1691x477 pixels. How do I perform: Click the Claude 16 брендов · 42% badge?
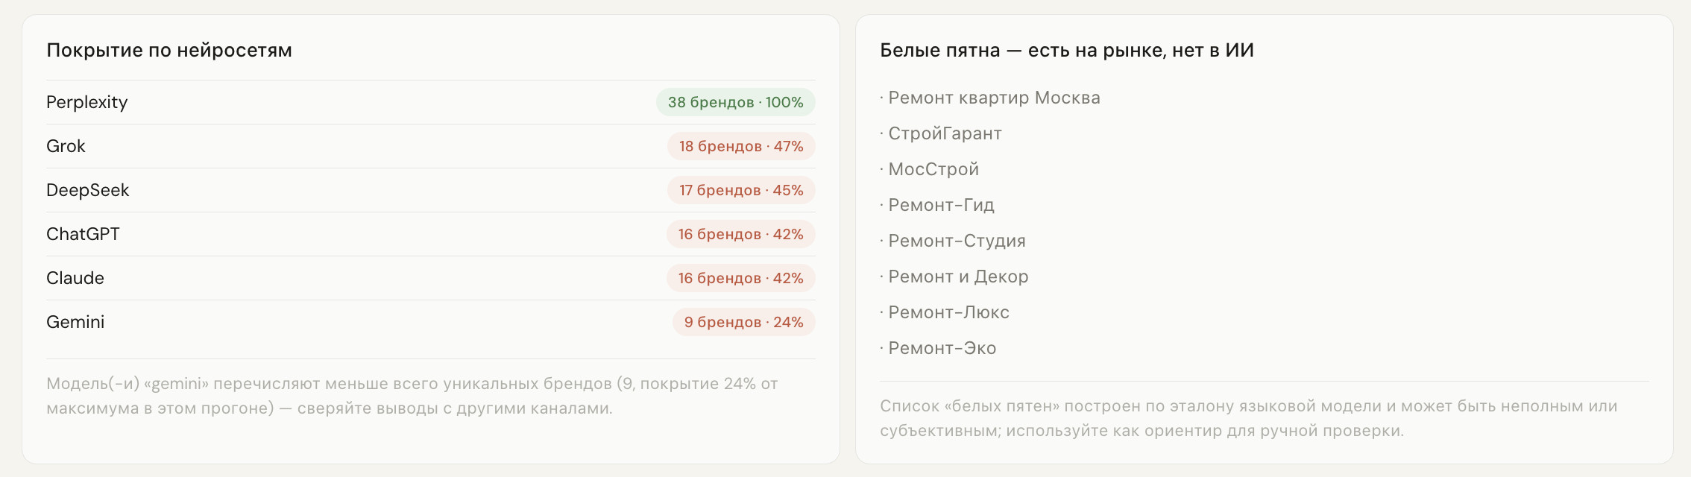click(740, 278)
